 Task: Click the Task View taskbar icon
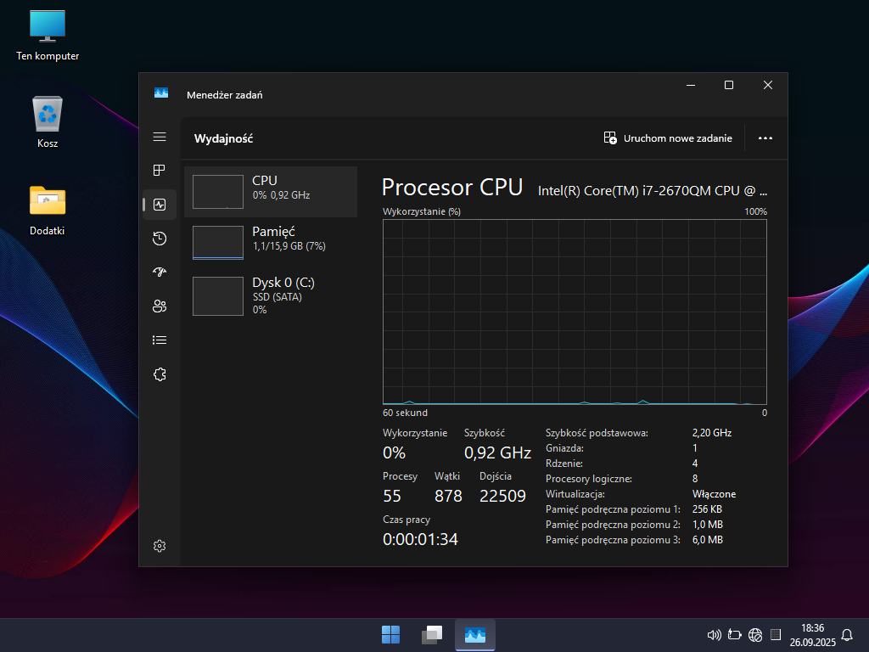pyautogui.click(x=433, y=635)
